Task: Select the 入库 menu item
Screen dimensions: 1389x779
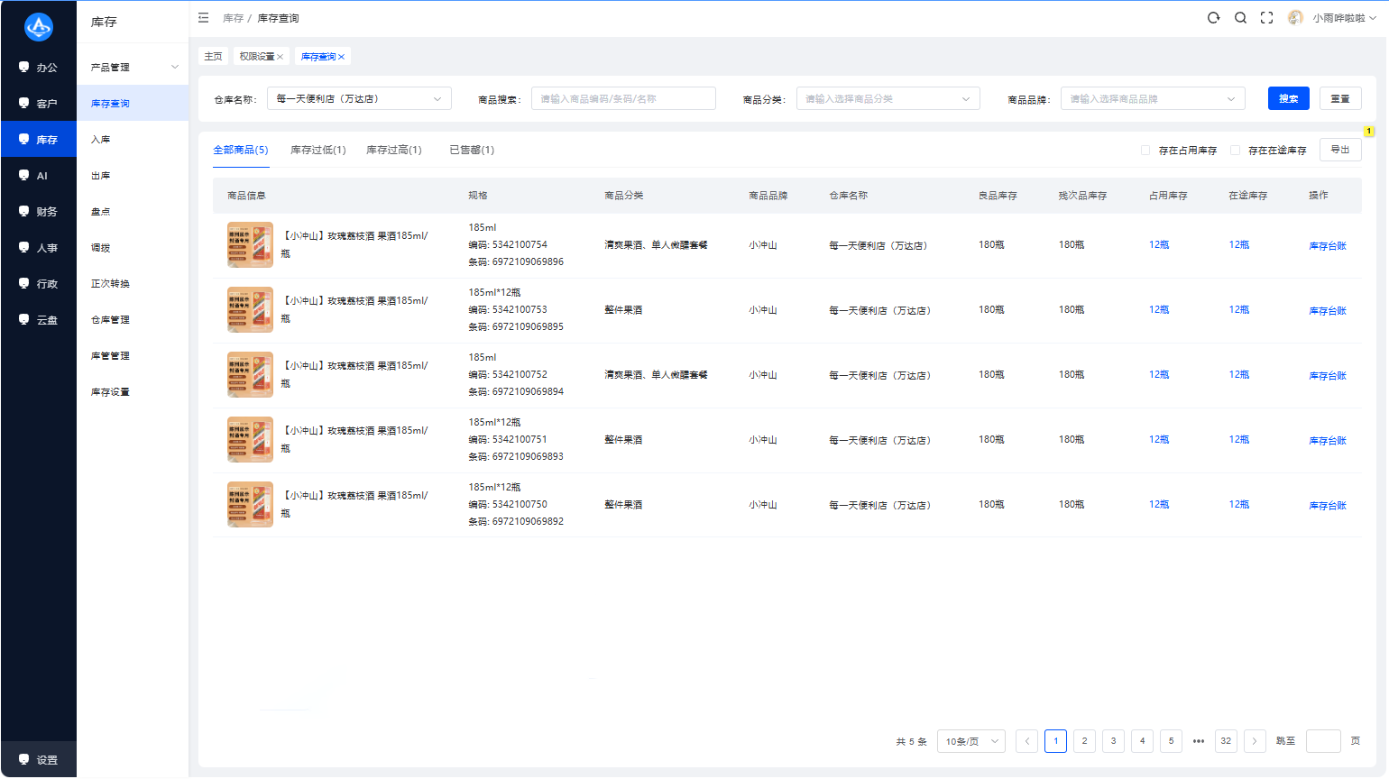Action: coord(133,140)
